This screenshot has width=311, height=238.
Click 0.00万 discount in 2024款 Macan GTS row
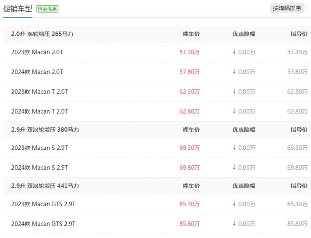(247, 224)
